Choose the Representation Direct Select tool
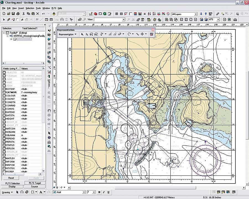This screenshot has height=199, width=249. coord(87,34)
